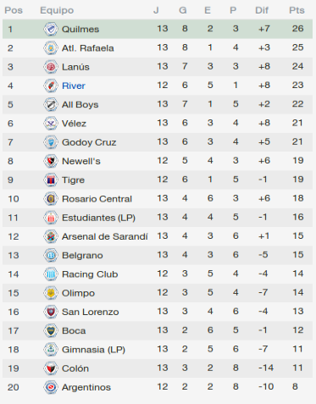Viewport: 316px width, 404px height.
Task: Select the Racing Club striped badge
Action: 51,274
